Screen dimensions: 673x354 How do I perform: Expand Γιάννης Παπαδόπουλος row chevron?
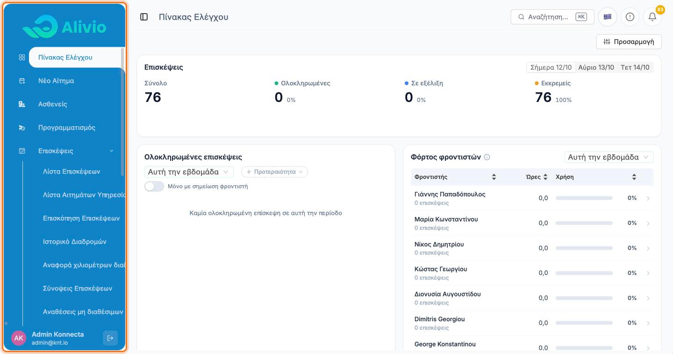coord(648,198)
